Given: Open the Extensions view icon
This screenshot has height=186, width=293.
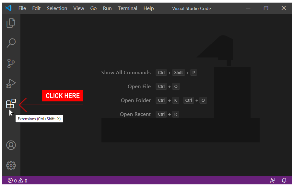Looking at the screenshot, I should [11, 104].
